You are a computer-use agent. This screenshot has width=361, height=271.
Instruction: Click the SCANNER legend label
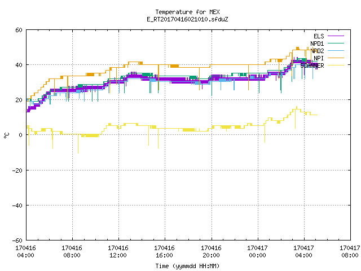[x=312, y=65]
